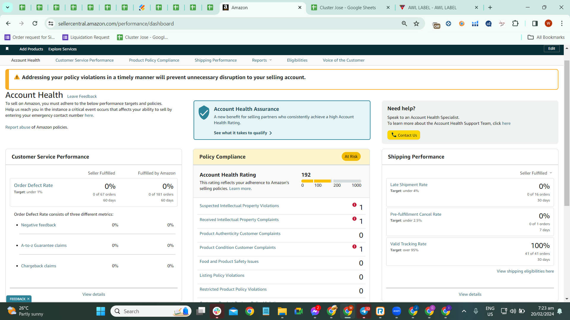570x320 pixels.
Task: Open the Report abuse link
Action: [x=18, y=127]
